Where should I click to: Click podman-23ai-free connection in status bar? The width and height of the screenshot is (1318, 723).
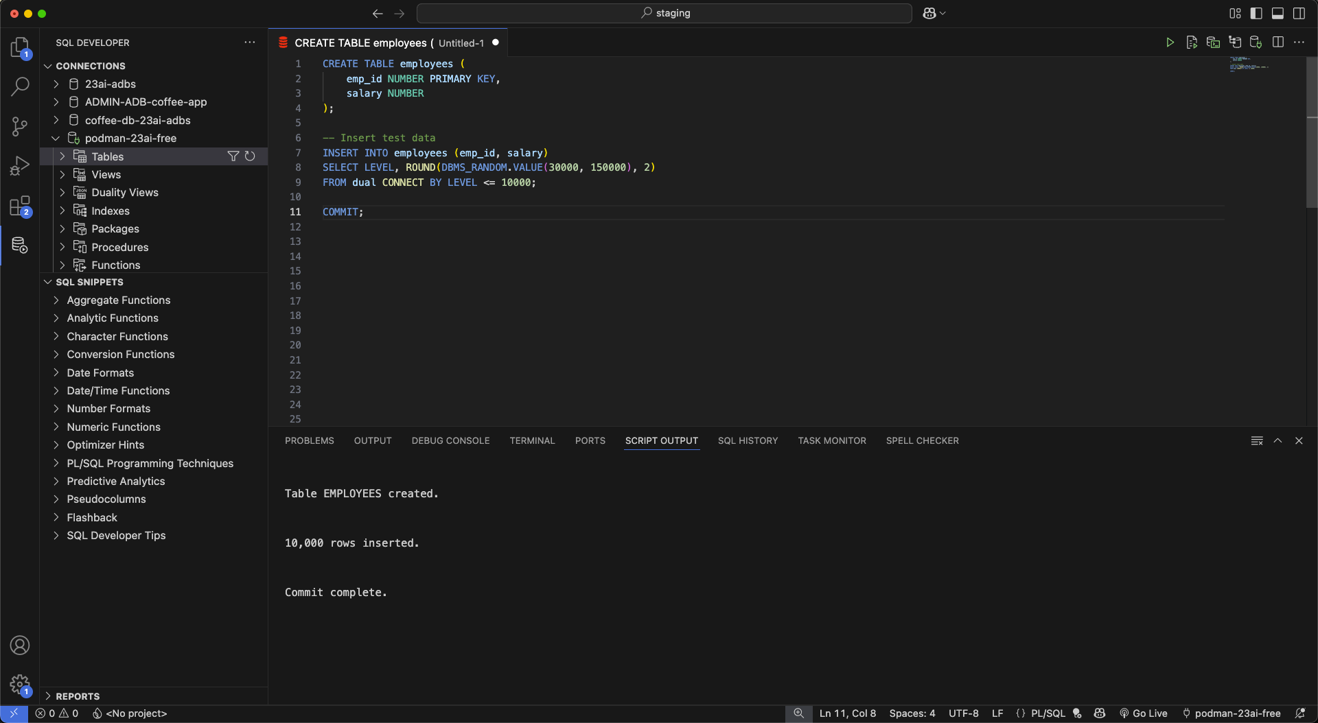(x=1231, y=713)
